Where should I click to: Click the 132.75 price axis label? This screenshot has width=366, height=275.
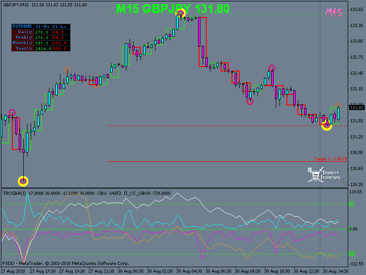coord(356,57)
